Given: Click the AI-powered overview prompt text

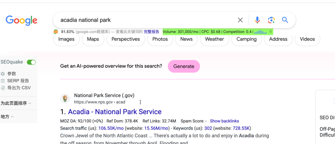Looking at the screenshot, I should [x=111, y=66].
